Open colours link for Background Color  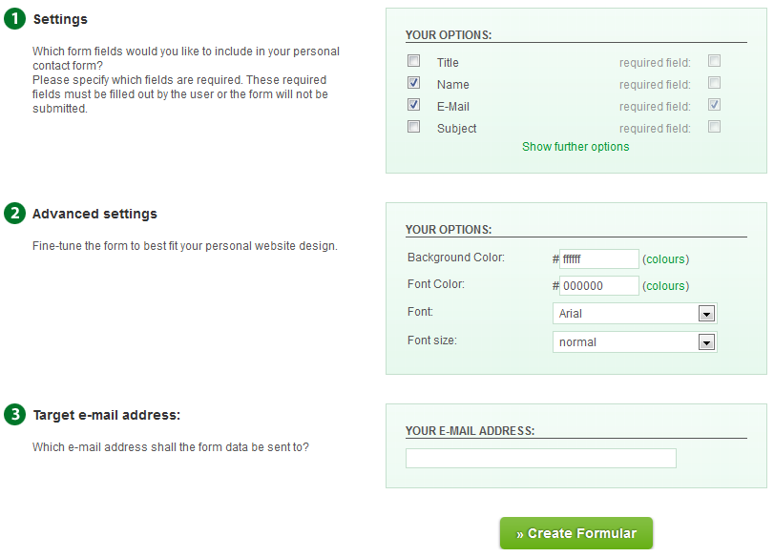[x=665, y=259]
